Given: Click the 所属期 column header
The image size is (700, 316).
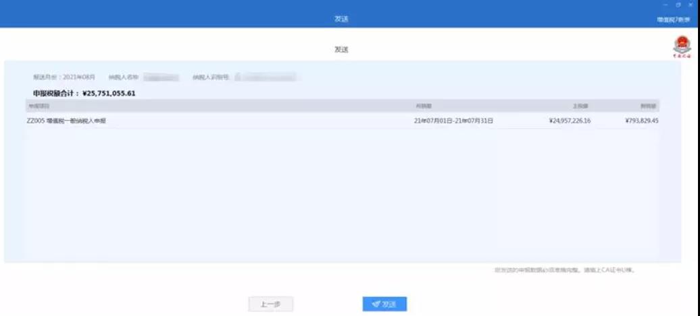Looking at the screenshot, I should [x=424, y=106].
